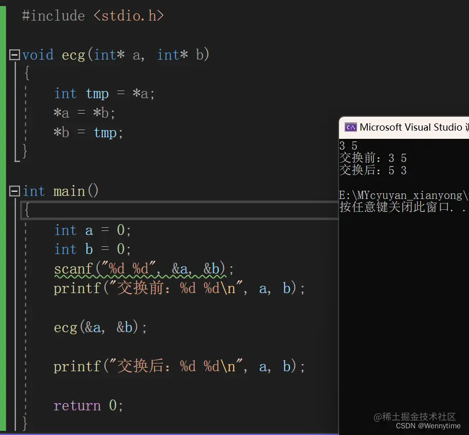Screen dimensions: 469x435
Task: Click the ecg(&a, &b); call line
Action: (100, 327)
